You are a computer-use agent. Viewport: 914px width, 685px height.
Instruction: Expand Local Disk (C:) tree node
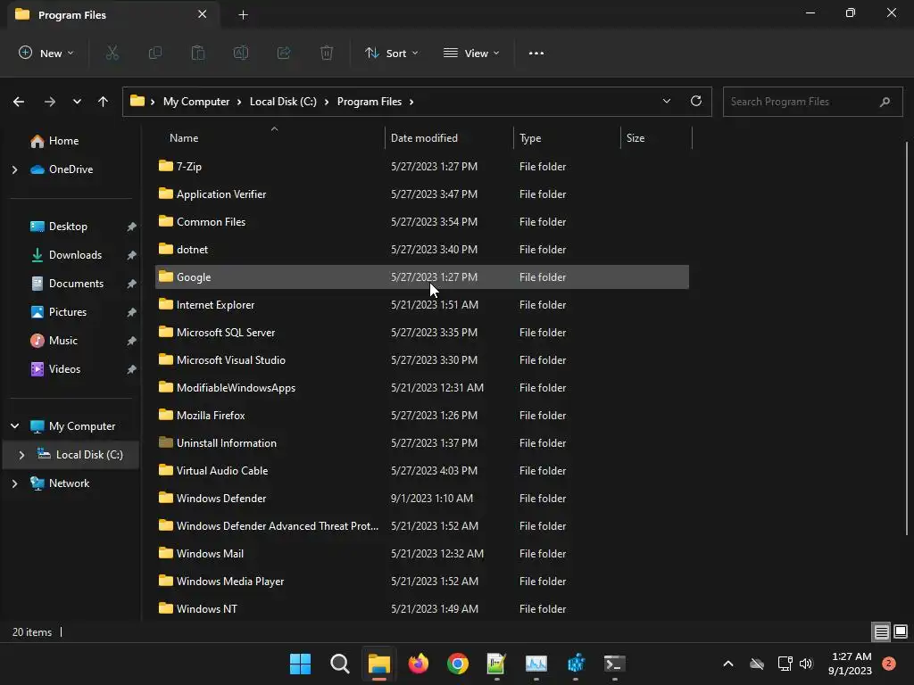tap(22, 455)
